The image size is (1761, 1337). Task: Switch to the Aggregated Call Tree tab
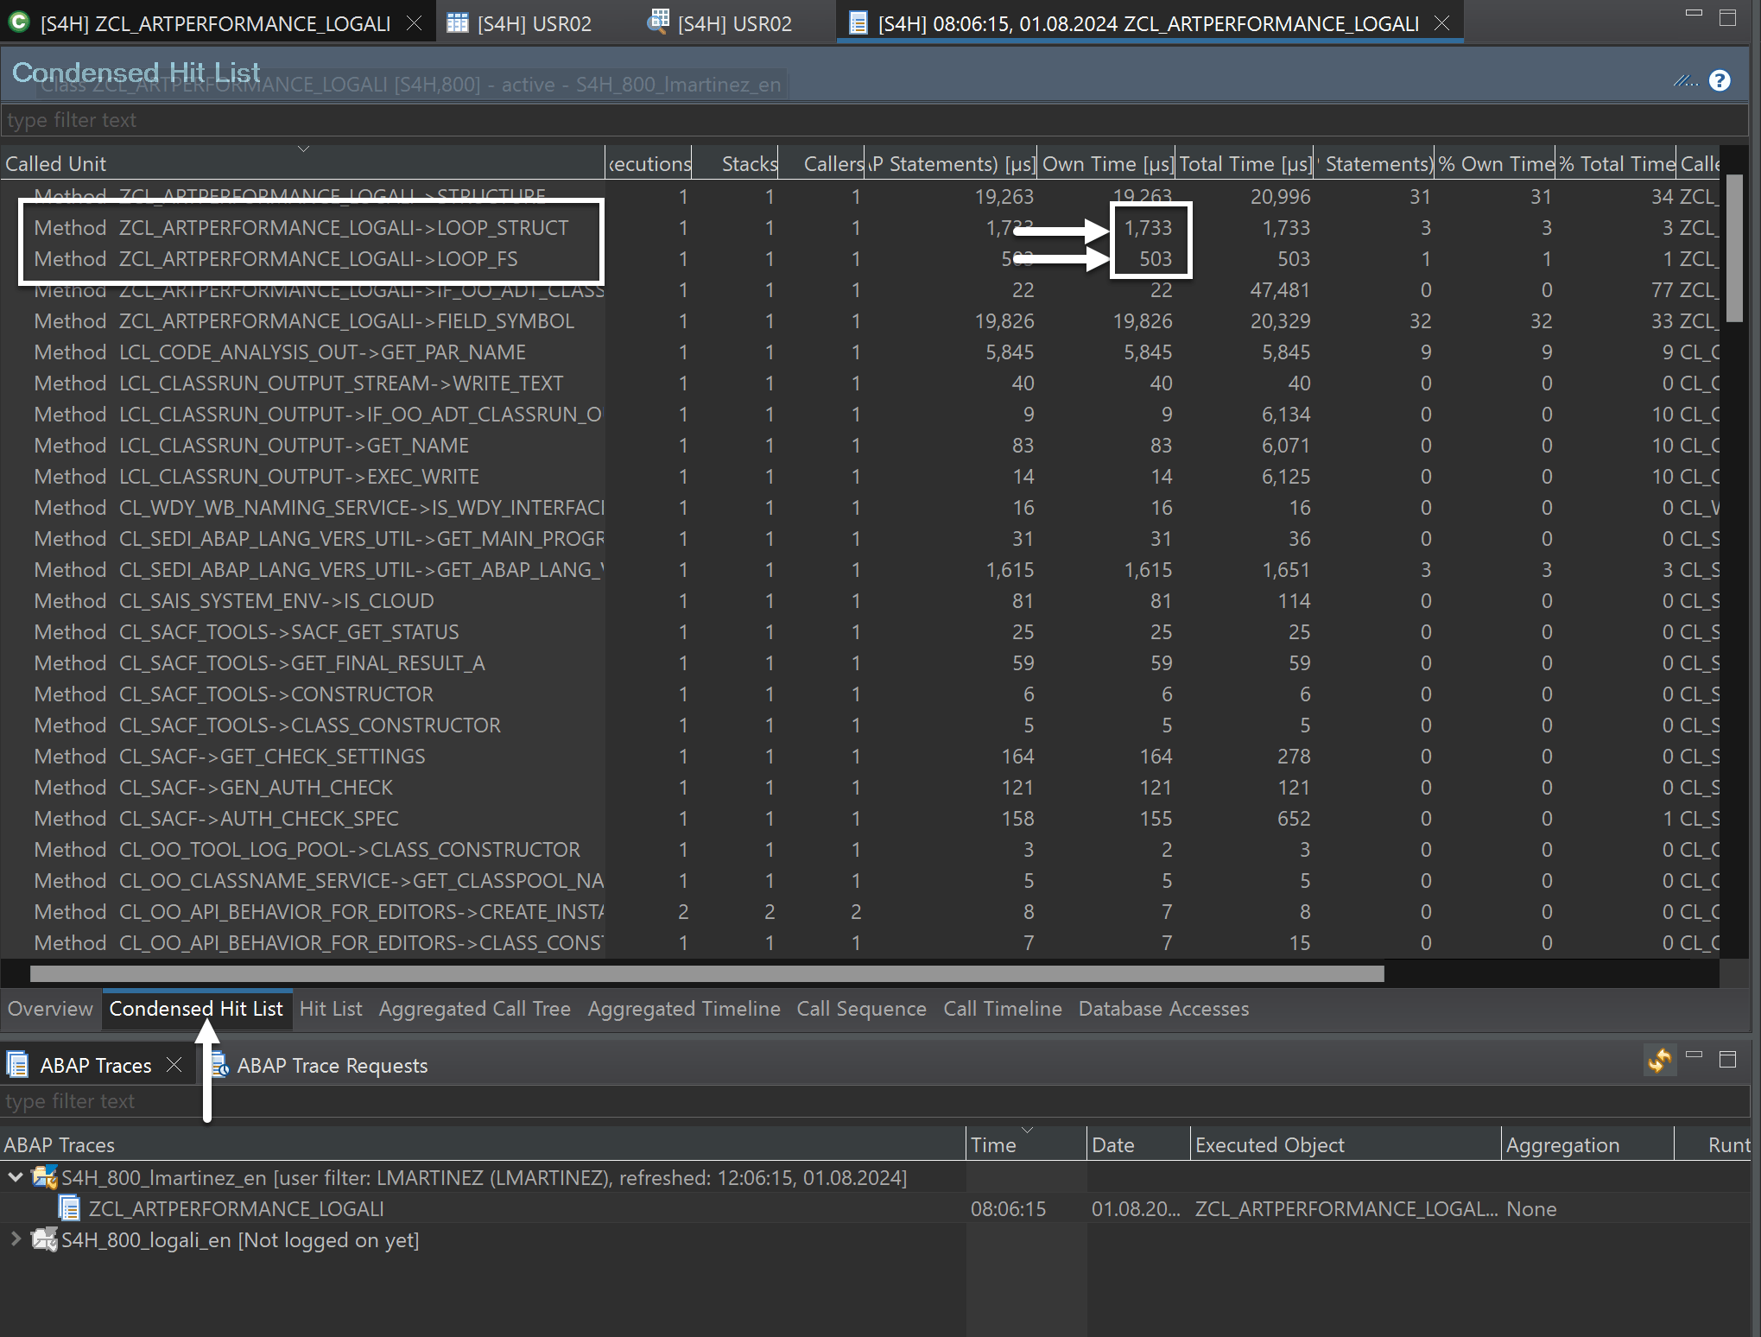(x=474, y=1009)
